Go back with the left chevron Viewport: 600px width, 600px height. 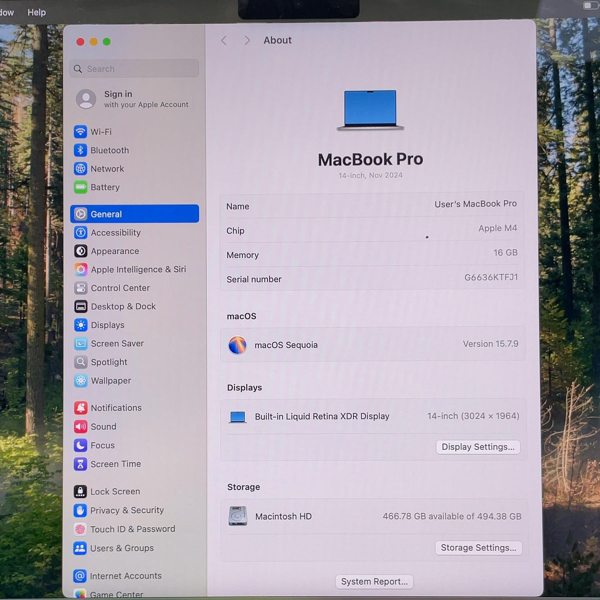coord(224,40)
